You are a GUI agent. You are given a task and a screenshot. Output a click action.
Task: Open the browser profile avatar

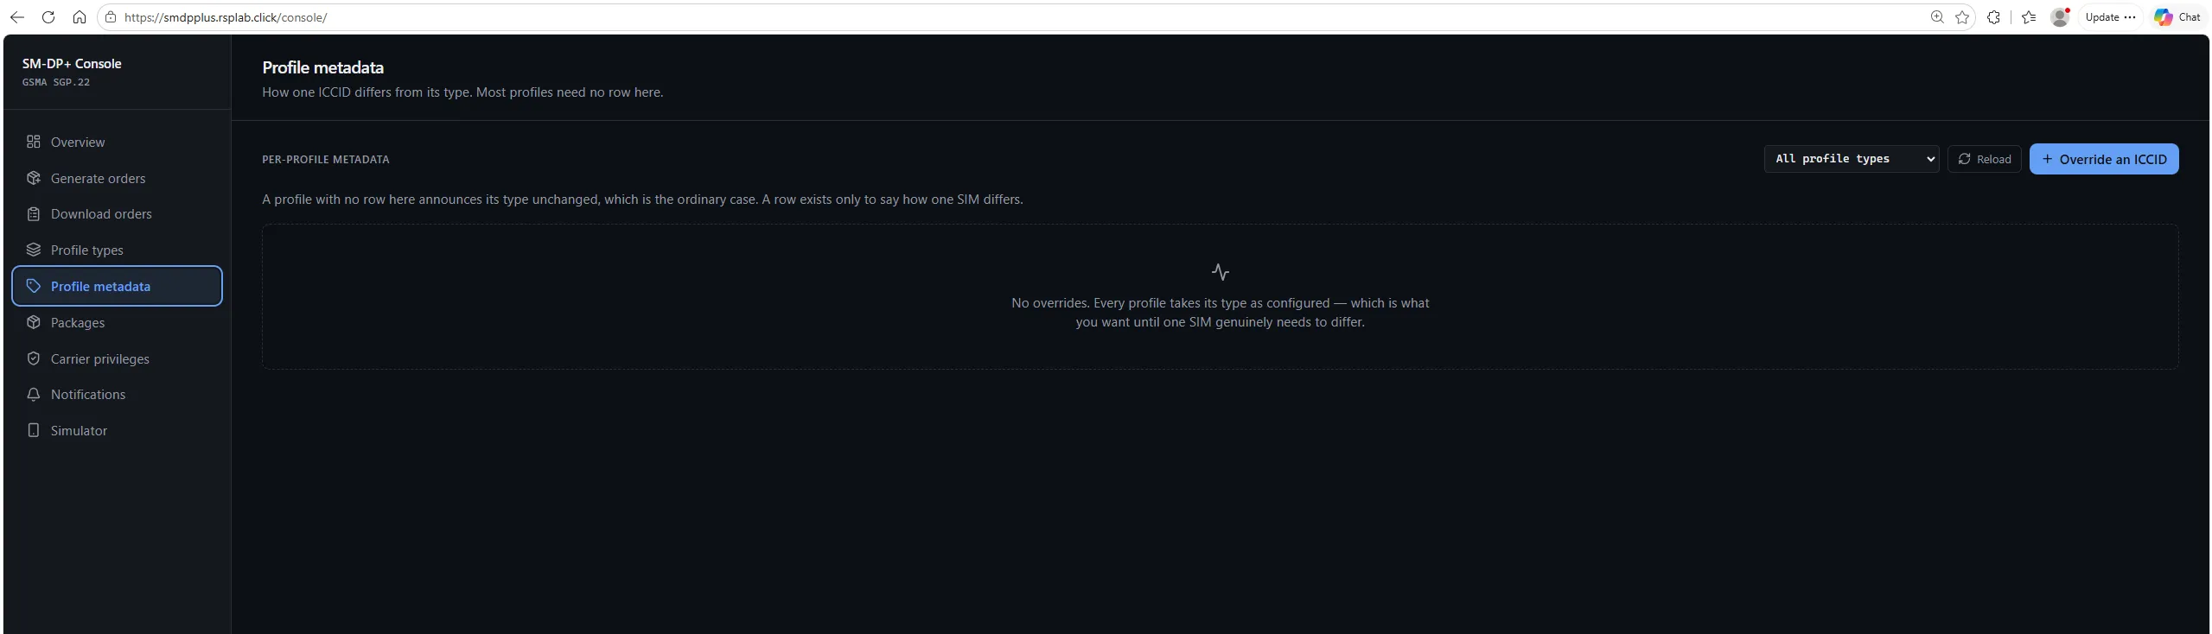point(2060,17)
